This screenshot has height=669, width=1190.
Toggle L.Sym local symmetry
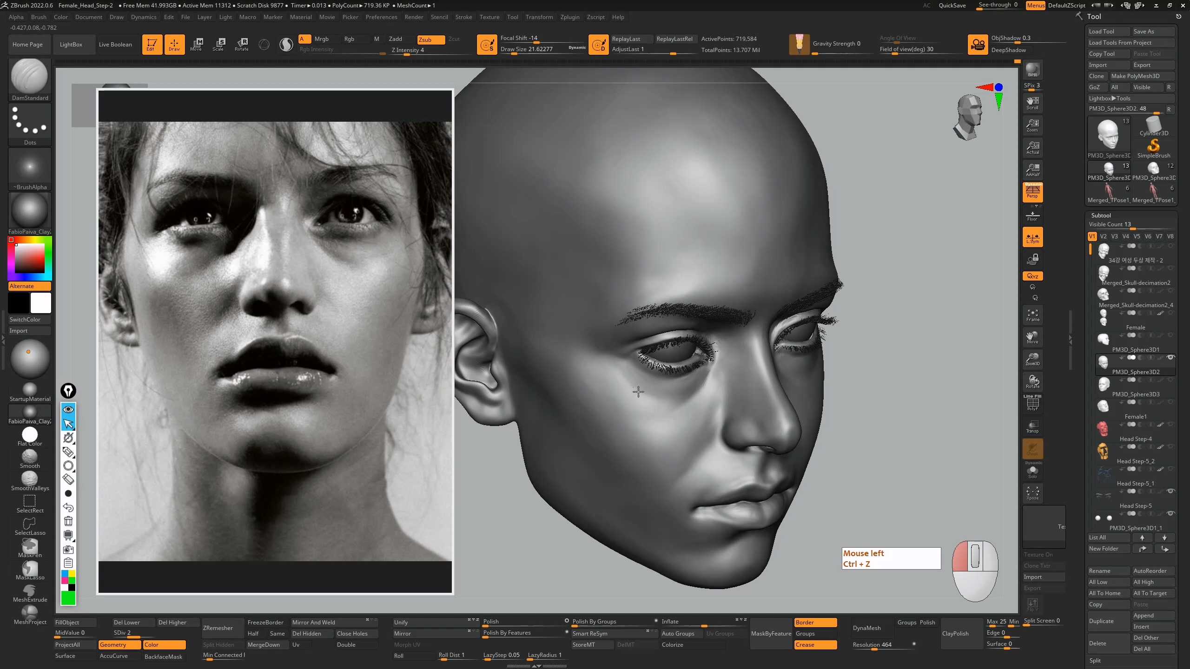click(1032, 237)
